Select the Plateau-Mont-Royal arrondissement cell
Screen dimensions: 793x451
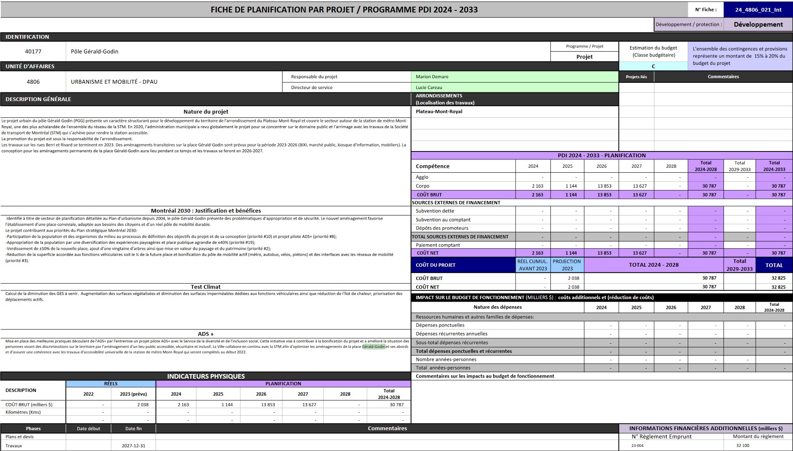(x=515, y=112)
